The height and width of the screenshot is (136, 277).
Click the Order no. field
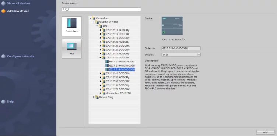pos(181,48)
